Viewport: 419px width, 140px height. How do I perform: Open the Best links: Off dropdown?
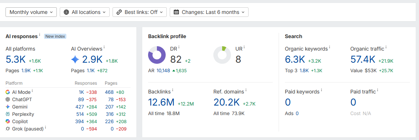coord(140,12)
